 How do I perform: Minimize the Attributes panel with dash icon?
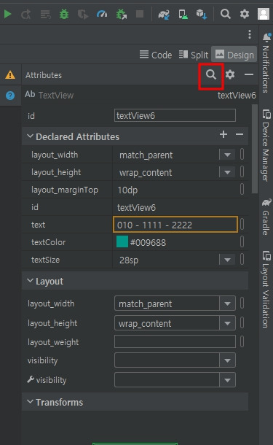(249, 74)
